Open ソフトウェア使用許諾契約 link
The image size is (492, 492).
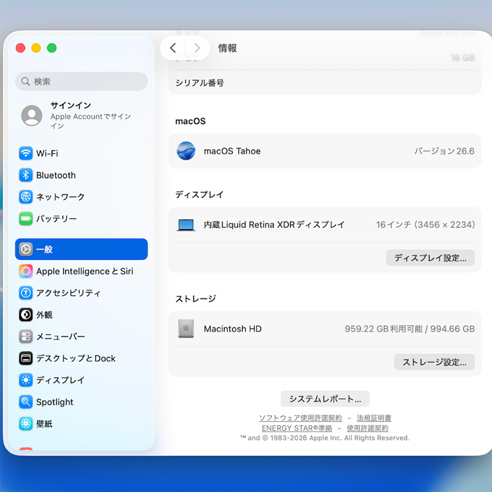click(x=301, y=418)
